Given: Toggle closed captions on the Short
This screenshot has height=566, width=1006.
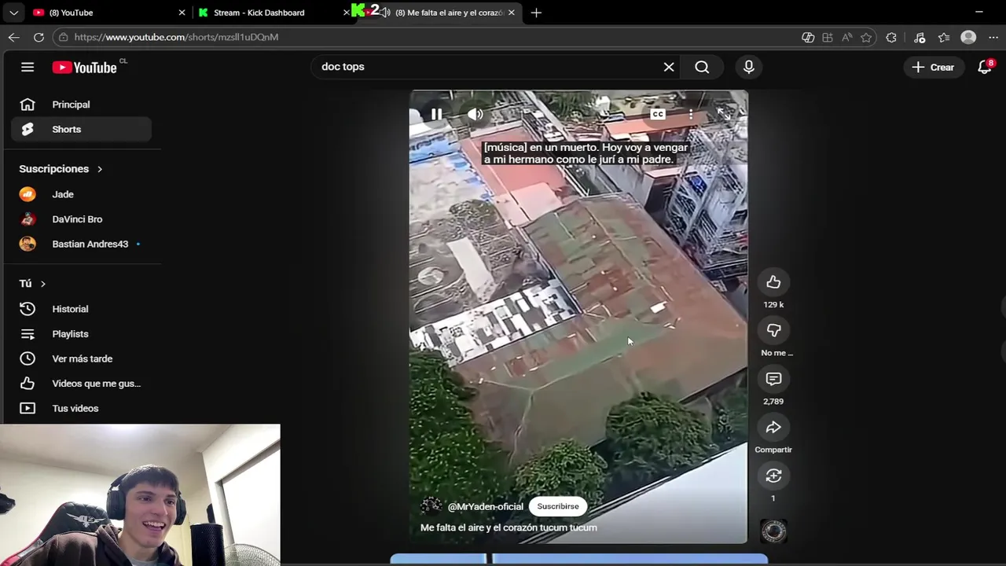Looking at the screenshot, I should [658, 115].
